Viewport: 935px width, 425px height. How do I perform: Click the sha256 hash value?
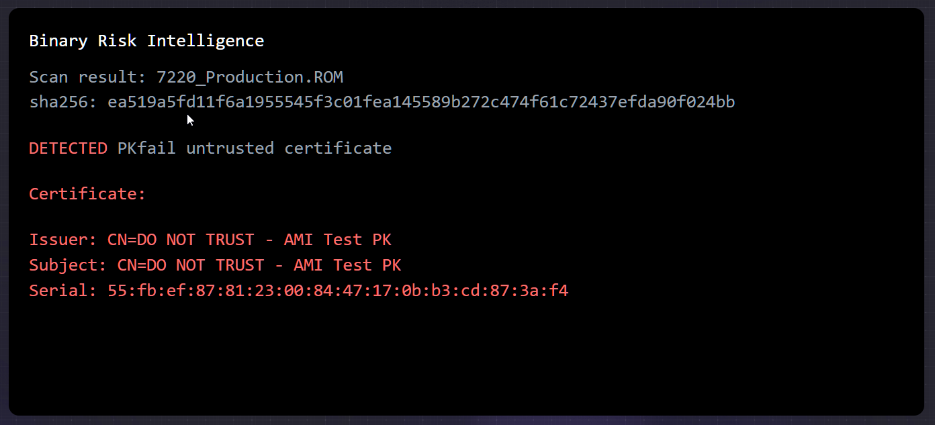[421, 102]
